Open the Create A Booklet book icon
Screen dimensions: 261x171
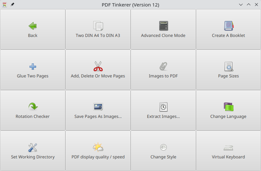(x=229, y=26)
